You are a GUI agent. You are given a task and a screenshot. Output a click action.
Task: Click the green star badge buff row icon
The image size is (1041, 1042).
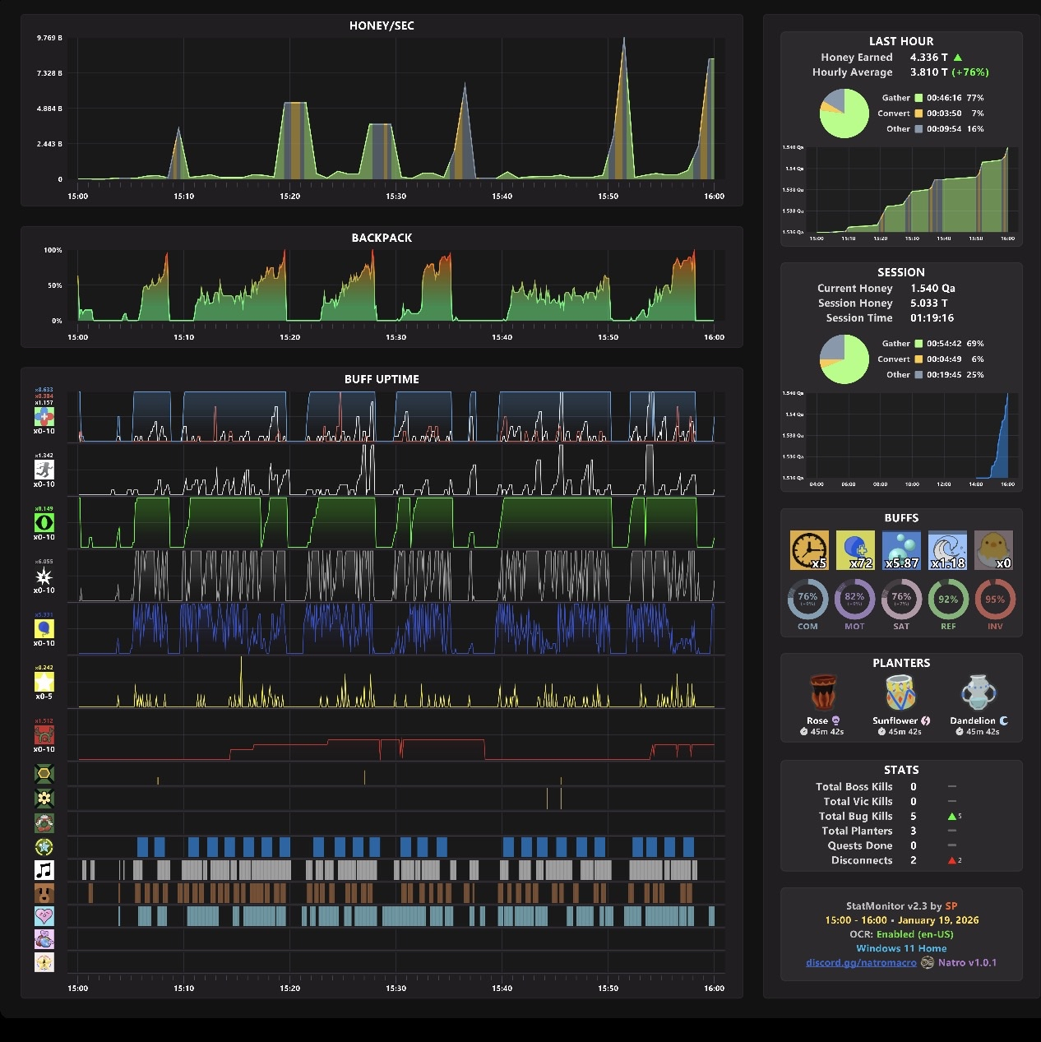click(x=44, y=846)
